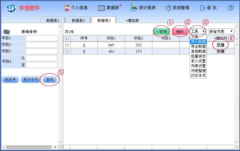
Task: Select 列表设置 from tools menu
Action: (198, 66)
